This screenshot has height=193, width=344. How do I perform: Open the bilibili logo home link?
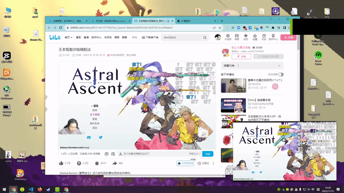point(55,38)
